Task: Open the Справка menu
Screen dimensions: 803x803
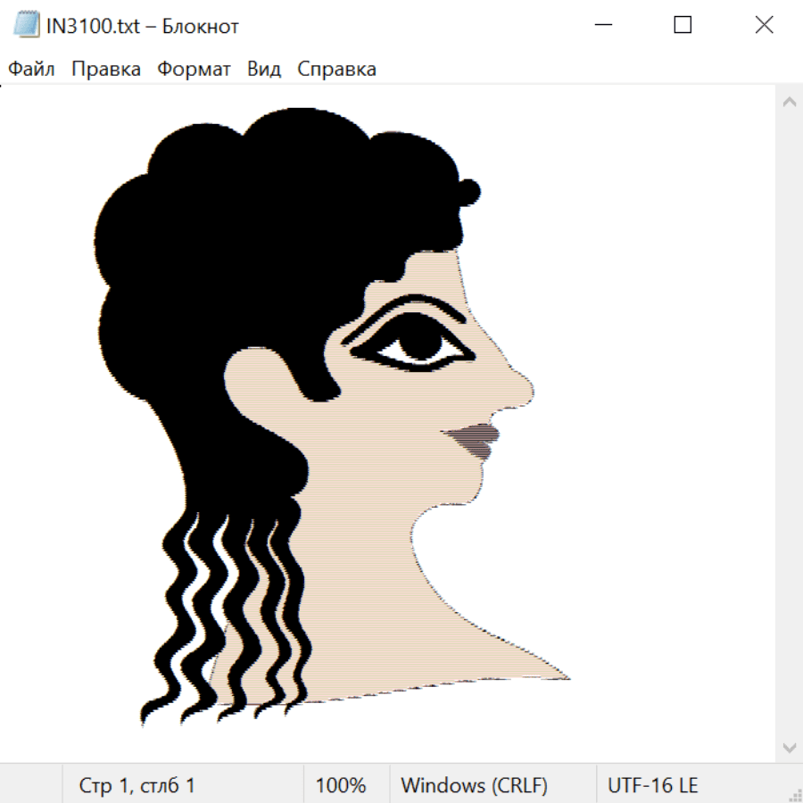Action: click(336, 70)
